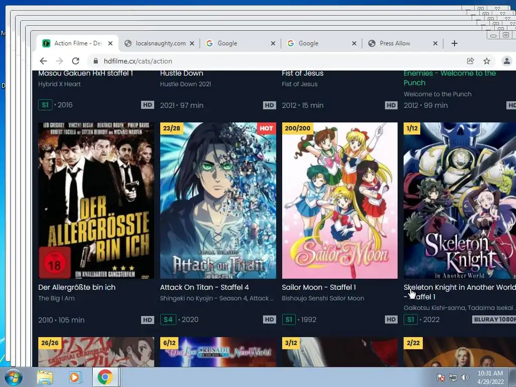Viewport: 516px width, 387px height.
Task: Open the Chrome profile avatar
Action: pyautogui.click(x=507, y=61)
